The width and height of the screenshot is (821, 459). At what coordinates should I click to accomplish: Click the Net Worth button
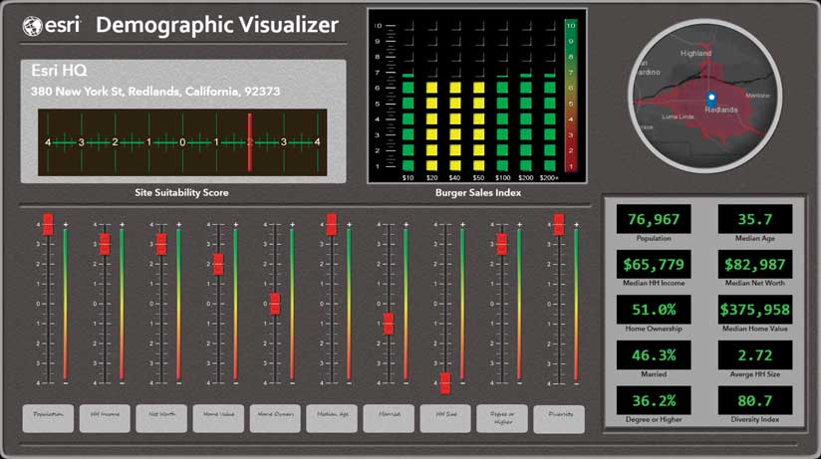(161, 418)
